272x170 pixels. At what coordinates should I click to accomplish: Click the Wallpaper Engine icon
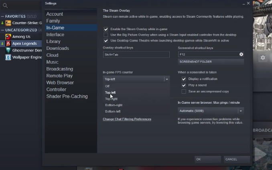point(8,57)
